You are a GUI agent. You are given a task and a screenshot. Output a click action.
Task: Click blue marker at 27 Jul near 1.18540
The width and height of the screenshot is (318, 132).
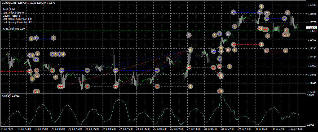(x=189, y=35)
